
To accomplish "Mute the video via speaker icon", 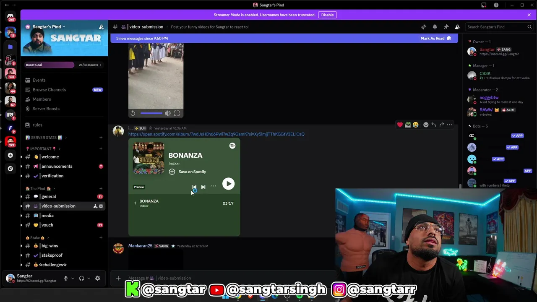I will [x=168, y=113].
